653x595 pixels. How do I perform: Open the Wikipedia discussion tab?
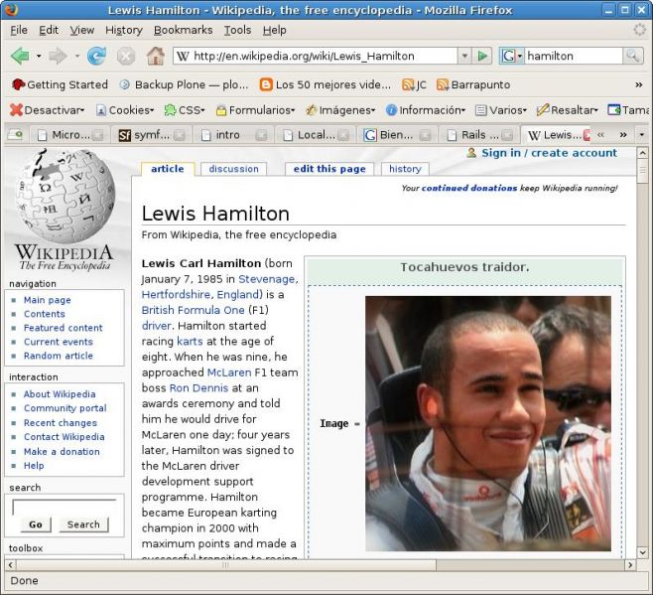coord(233,169)
